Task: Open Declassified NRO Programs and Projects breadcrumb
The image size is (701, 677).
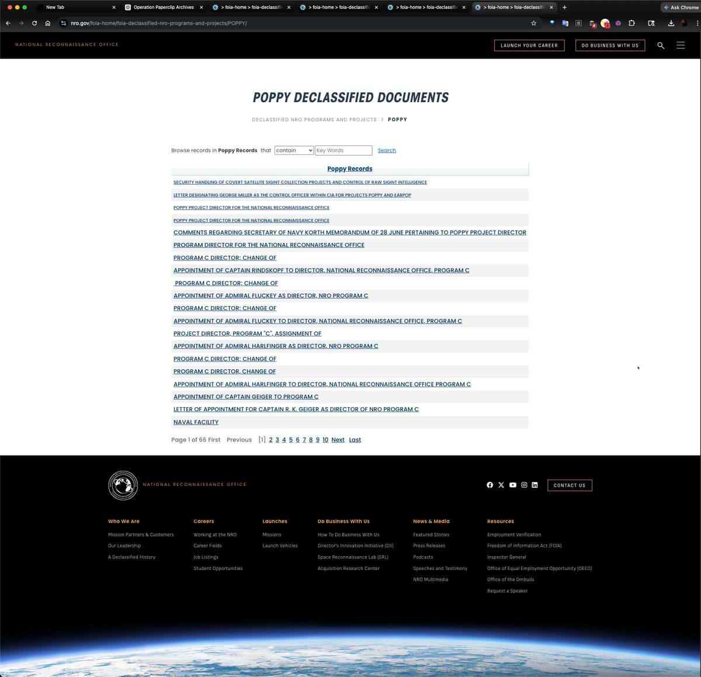Action: click(314, 120)
